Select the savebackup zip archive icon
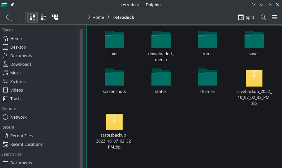Screen dimensions: 282x168 254,78
